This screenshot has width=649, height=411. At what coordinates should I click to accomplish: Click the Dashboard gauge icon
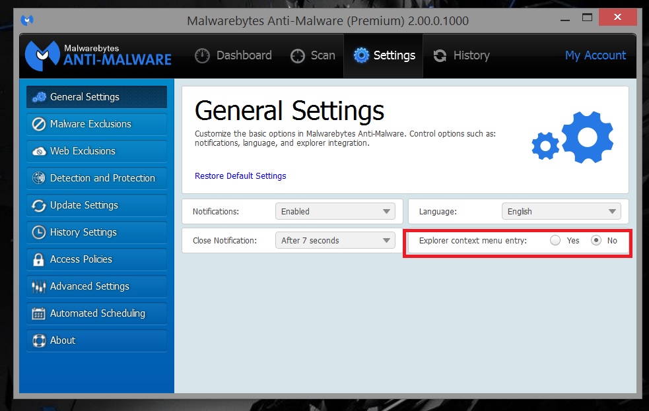coord(203,56)
